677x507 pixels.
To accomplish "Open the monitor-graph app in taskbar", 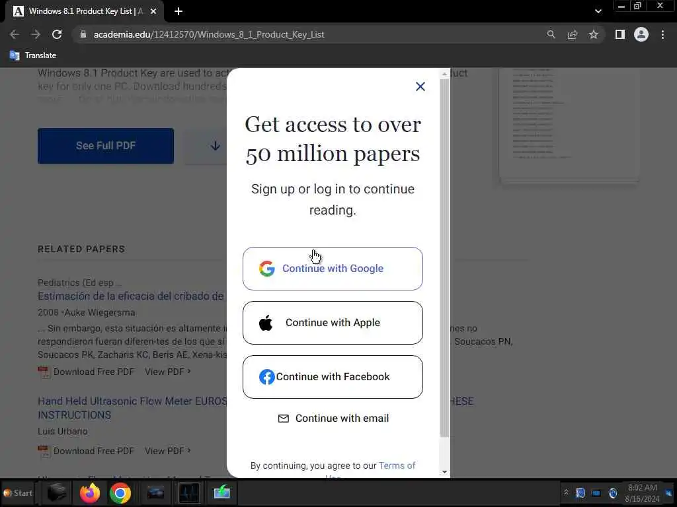I will coord(188,492).
